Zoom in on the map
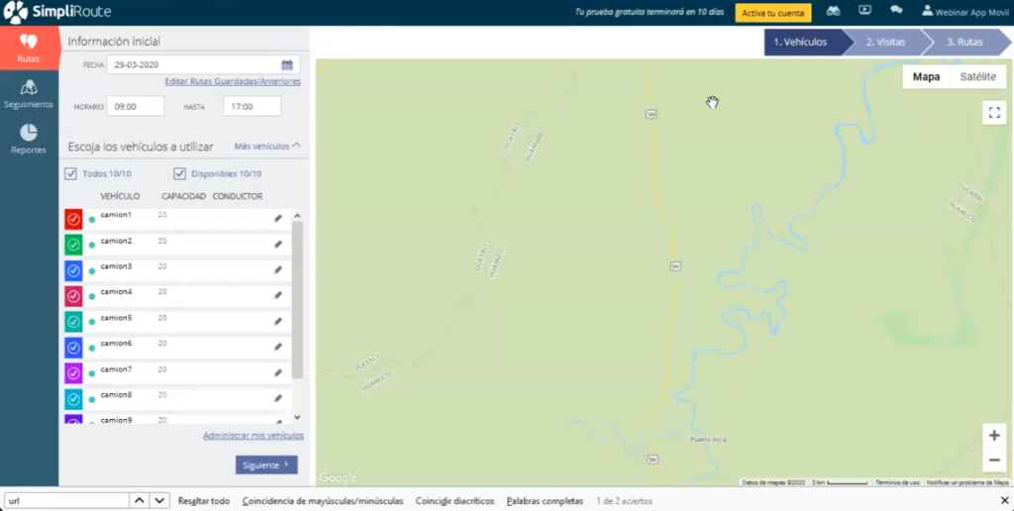The height and width of the screenshot is (511, 1014). coord(994,436)
